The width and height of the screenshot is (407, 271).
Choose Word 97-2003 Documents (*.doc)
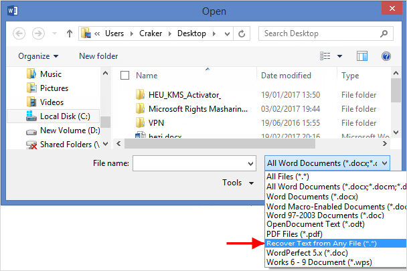335,215
